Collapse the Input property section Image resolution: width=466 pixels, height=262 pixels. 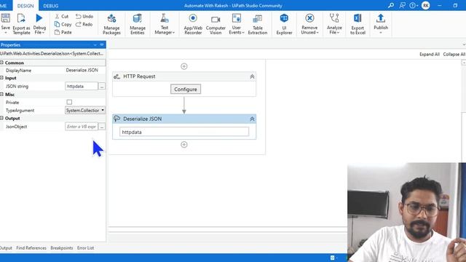1,78
